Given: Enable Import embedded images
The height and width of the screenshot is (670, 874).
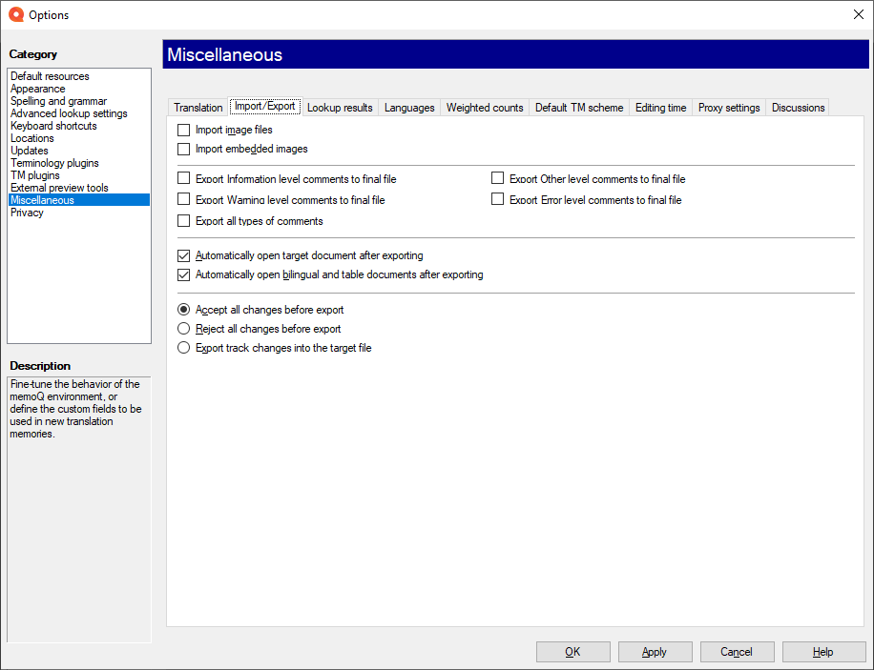Looking at the screenshot, I should 182,149.
